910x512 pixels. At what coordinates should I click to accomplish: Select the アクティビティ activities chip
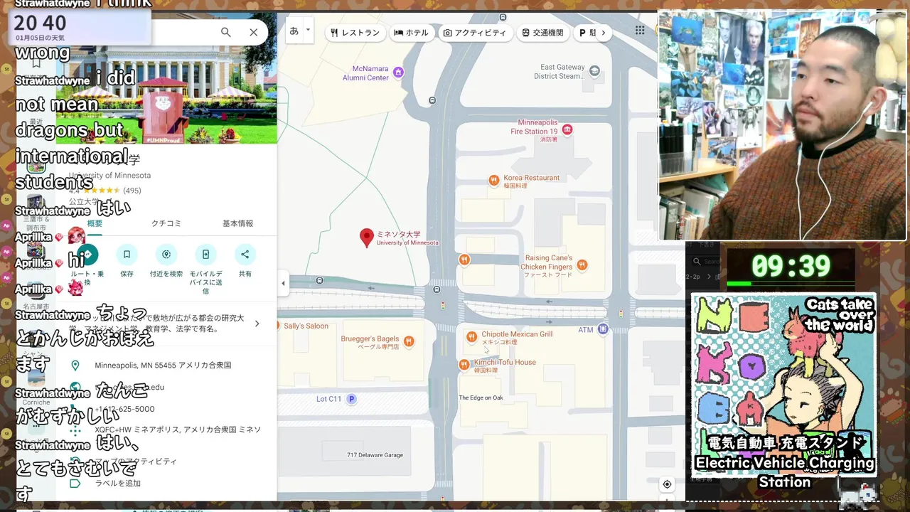pos(474,33)
